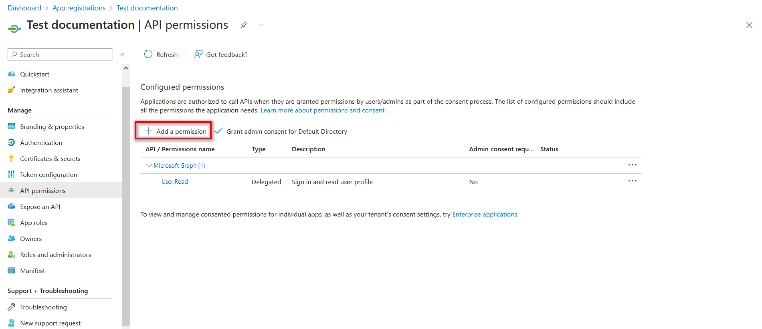Click the Got feedback person icon

pyautogui.click(x=198, y=54)
